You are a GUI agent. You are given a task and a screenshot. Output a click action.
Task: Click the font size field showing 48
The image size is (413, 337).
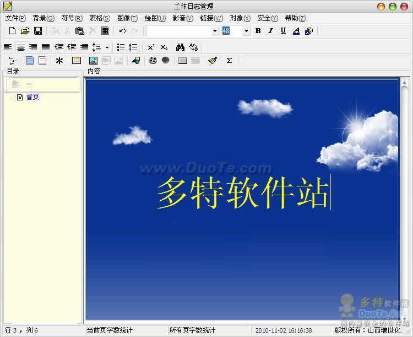click(232, 31)
